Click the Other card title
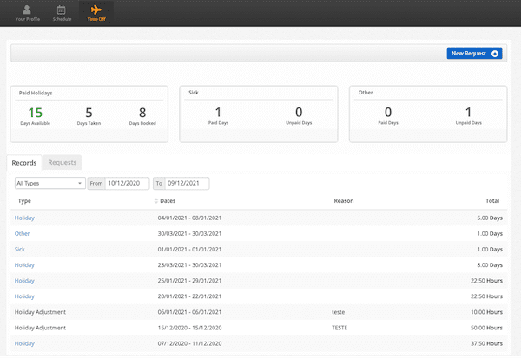 366,93
